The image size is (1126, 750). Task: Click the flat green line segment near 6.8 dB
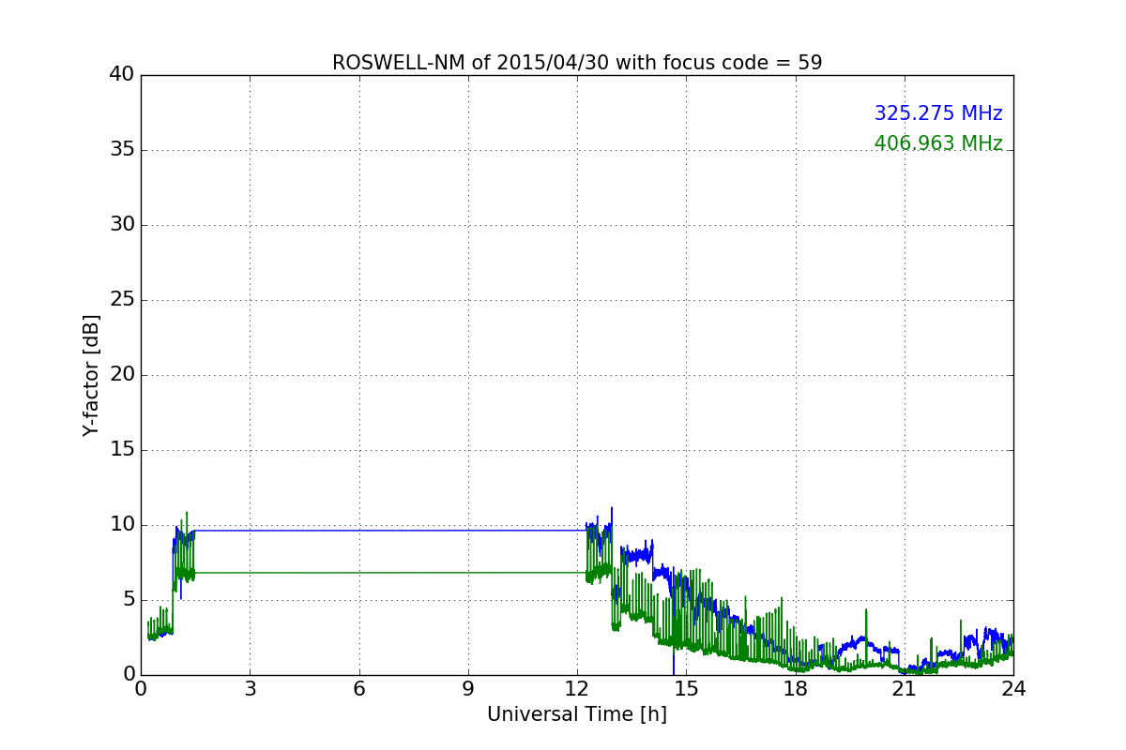(389, 573)
